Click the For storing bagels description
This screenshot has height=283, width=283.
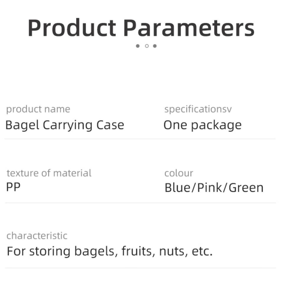(110, 251)
